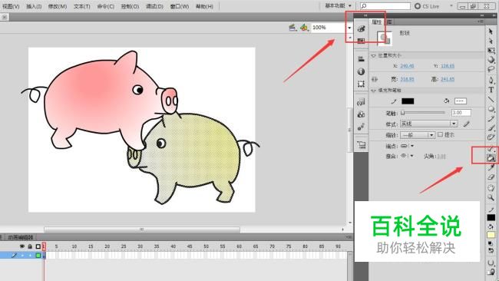Screen dimensions: 499x281
Task: Open the Text (T) menu
Action: coord(82,6)
